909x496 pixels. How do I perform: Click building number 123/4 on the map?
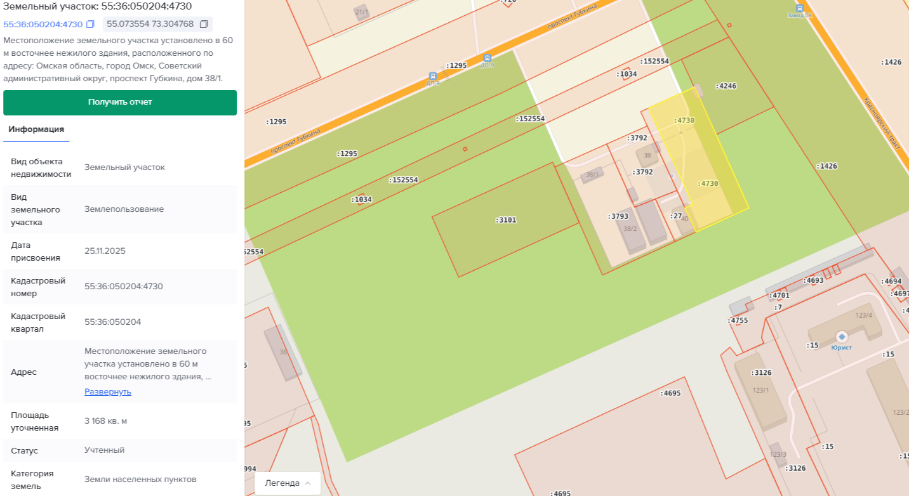tap(864, 315)
